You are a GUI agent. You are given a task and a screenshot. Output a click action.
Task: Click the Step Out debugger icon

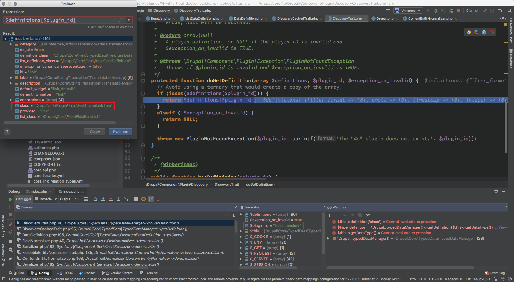[119, 199]
